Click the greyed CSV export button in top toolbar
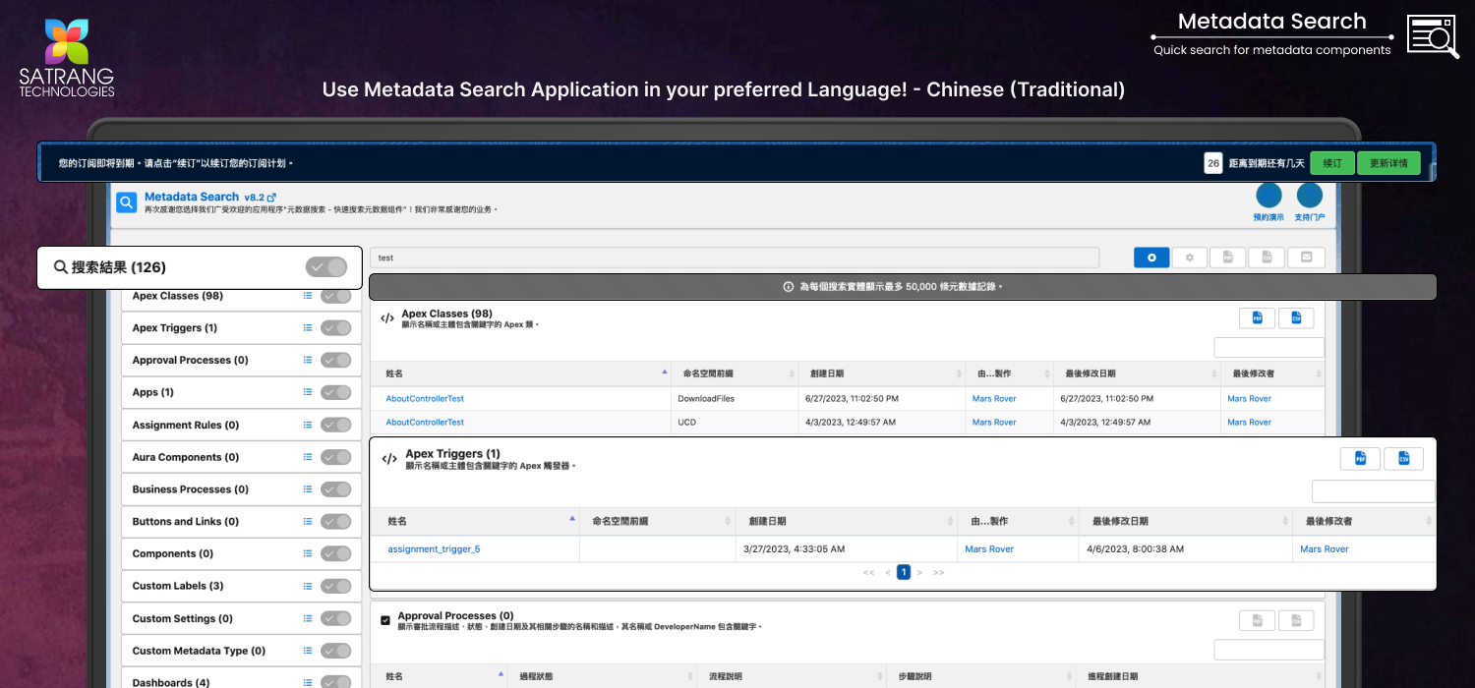The image size is (1475, 688). click(1268, 258)
